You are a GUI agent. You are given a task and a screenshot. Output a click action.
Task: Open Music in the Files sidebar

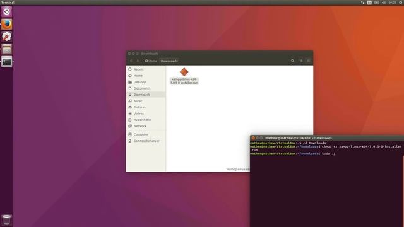146,101
